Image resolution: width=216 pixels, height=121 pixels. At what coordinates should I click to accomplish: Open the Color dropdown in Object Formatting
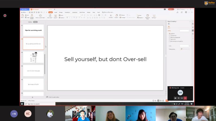[x=184, y=46]
